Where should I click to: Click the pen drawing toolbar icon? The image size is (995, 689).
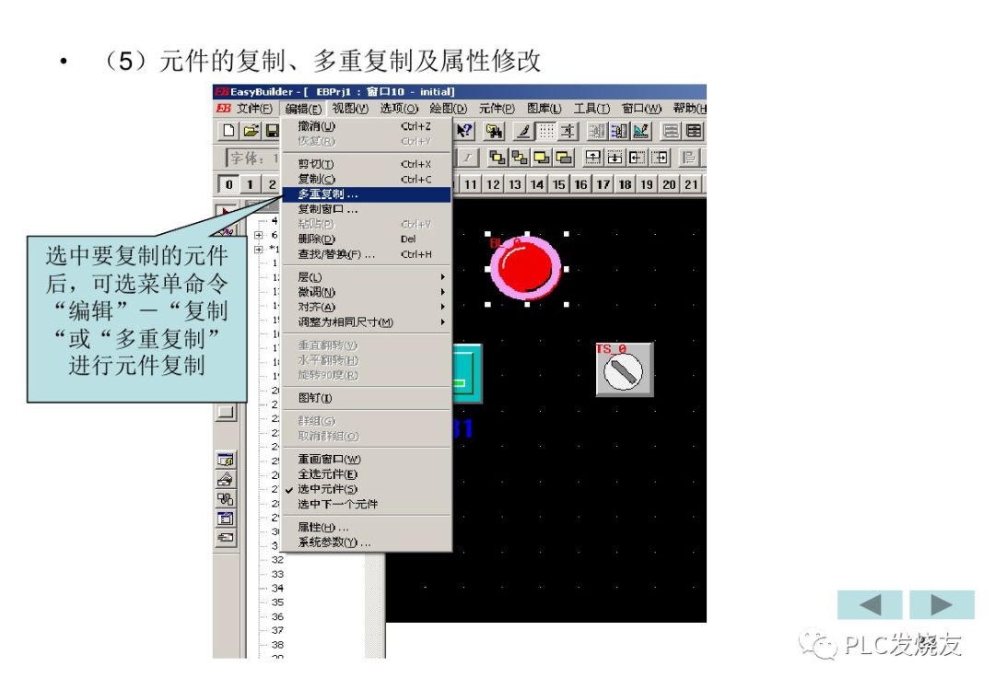click(x=523, y=132)
